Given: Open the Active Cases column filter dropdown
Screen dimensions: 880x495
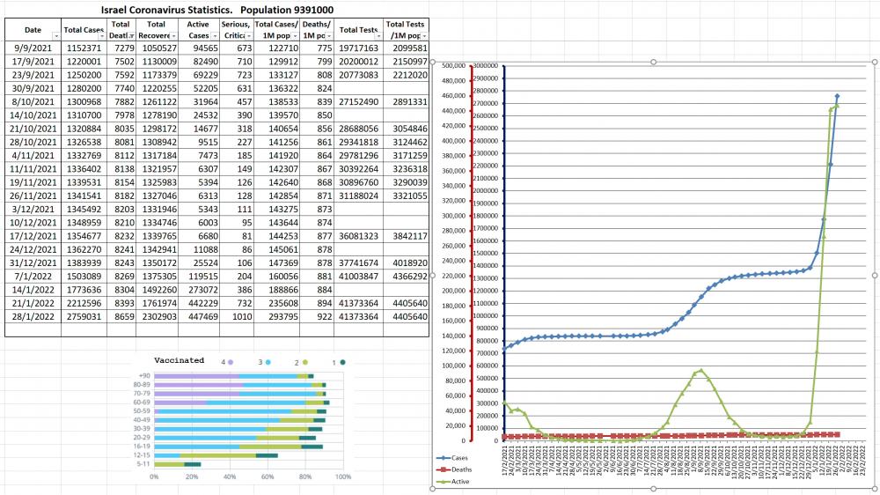Looking at the screenshot, I should pyautogui.click(x=215, y=36).
